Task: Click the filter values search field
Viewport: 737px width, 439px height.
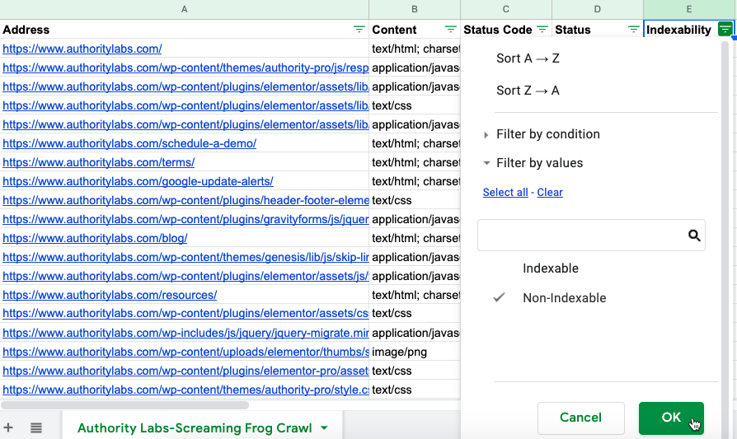Action: tap(581, 236)
